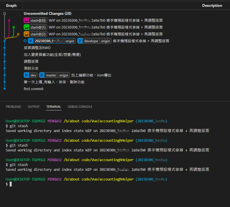This screenshot has width=230, height=207.
Task: Click origin tag beside master
Action: (x=64, y=75)
